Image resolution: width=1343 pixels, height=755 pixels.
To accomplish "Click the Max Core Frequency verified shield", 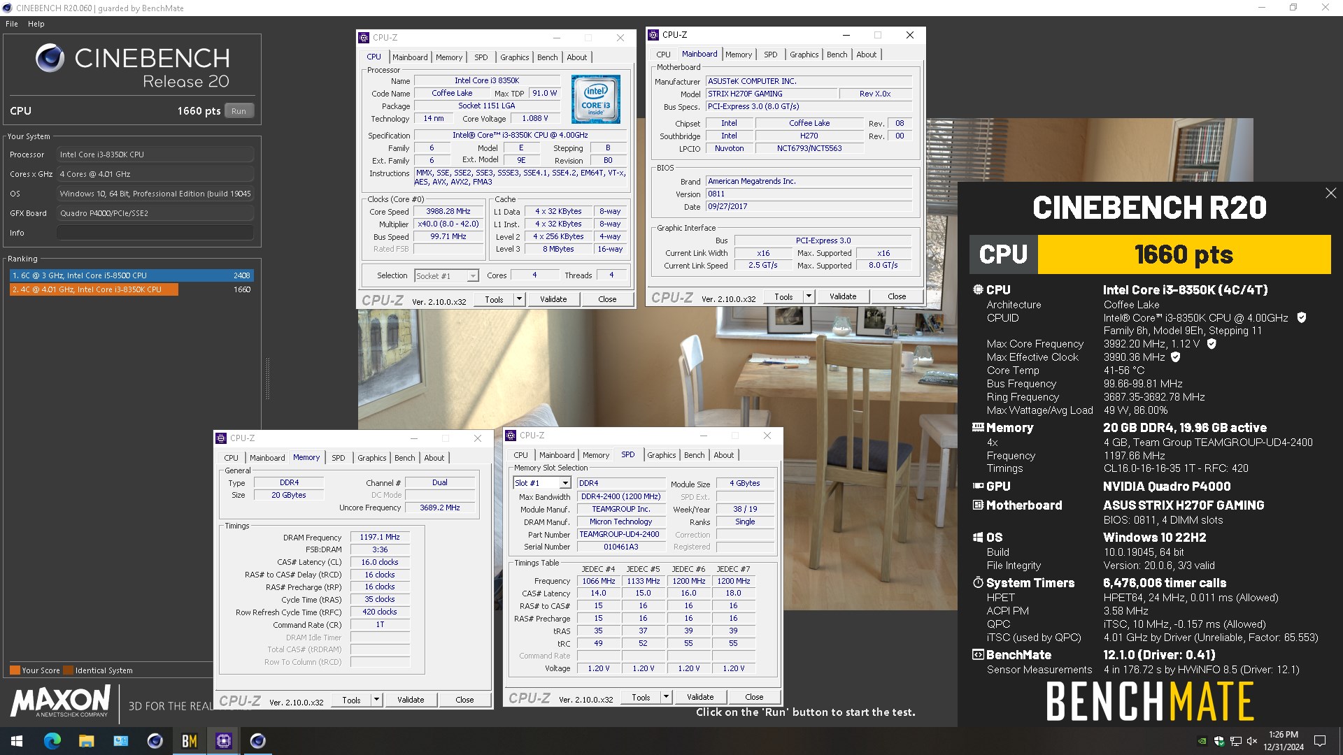I will click(1211, 344).
